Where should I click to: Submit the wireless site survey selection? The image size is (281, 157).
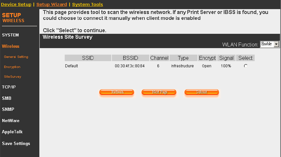[x=202, y=92]
